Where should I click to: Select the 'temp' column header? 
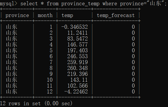67,16
